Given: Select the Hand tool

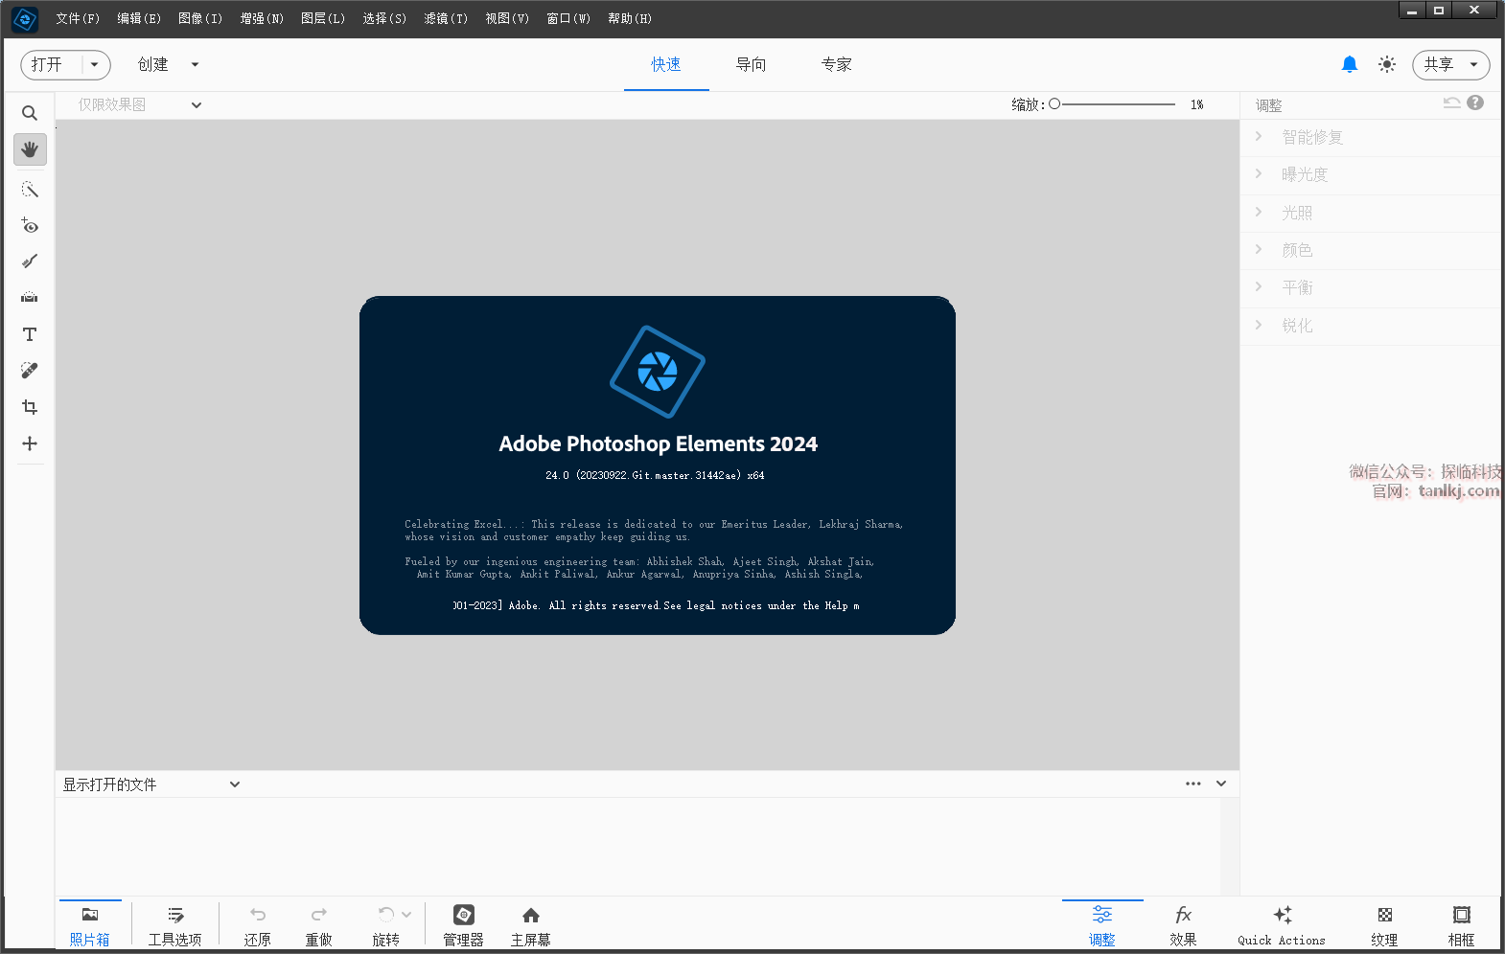Looking at the screenshot, I should [x=30, y=149].
